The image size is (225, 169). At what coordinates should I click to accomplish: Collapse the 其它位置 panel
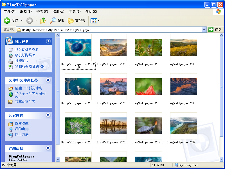(x=48, y=115)
